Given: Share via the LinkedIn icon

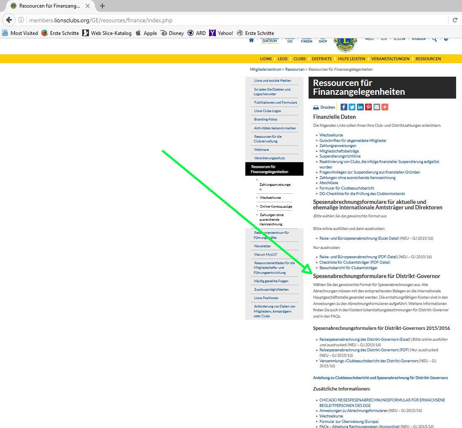Looking at the screenshot, I should tap(360, 107).
